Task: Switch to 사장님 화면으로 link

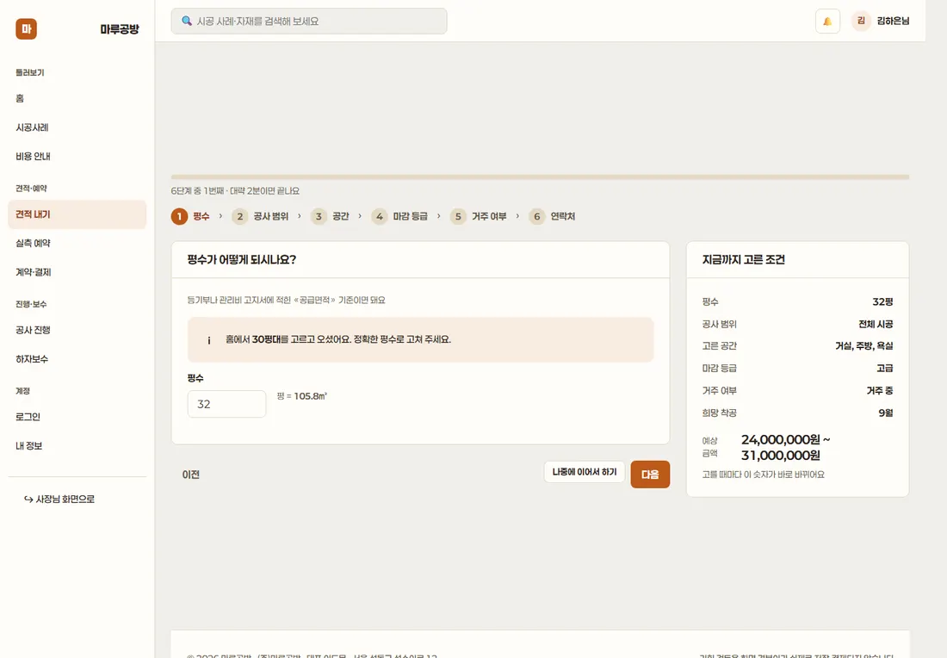Action: click(59, 499)
